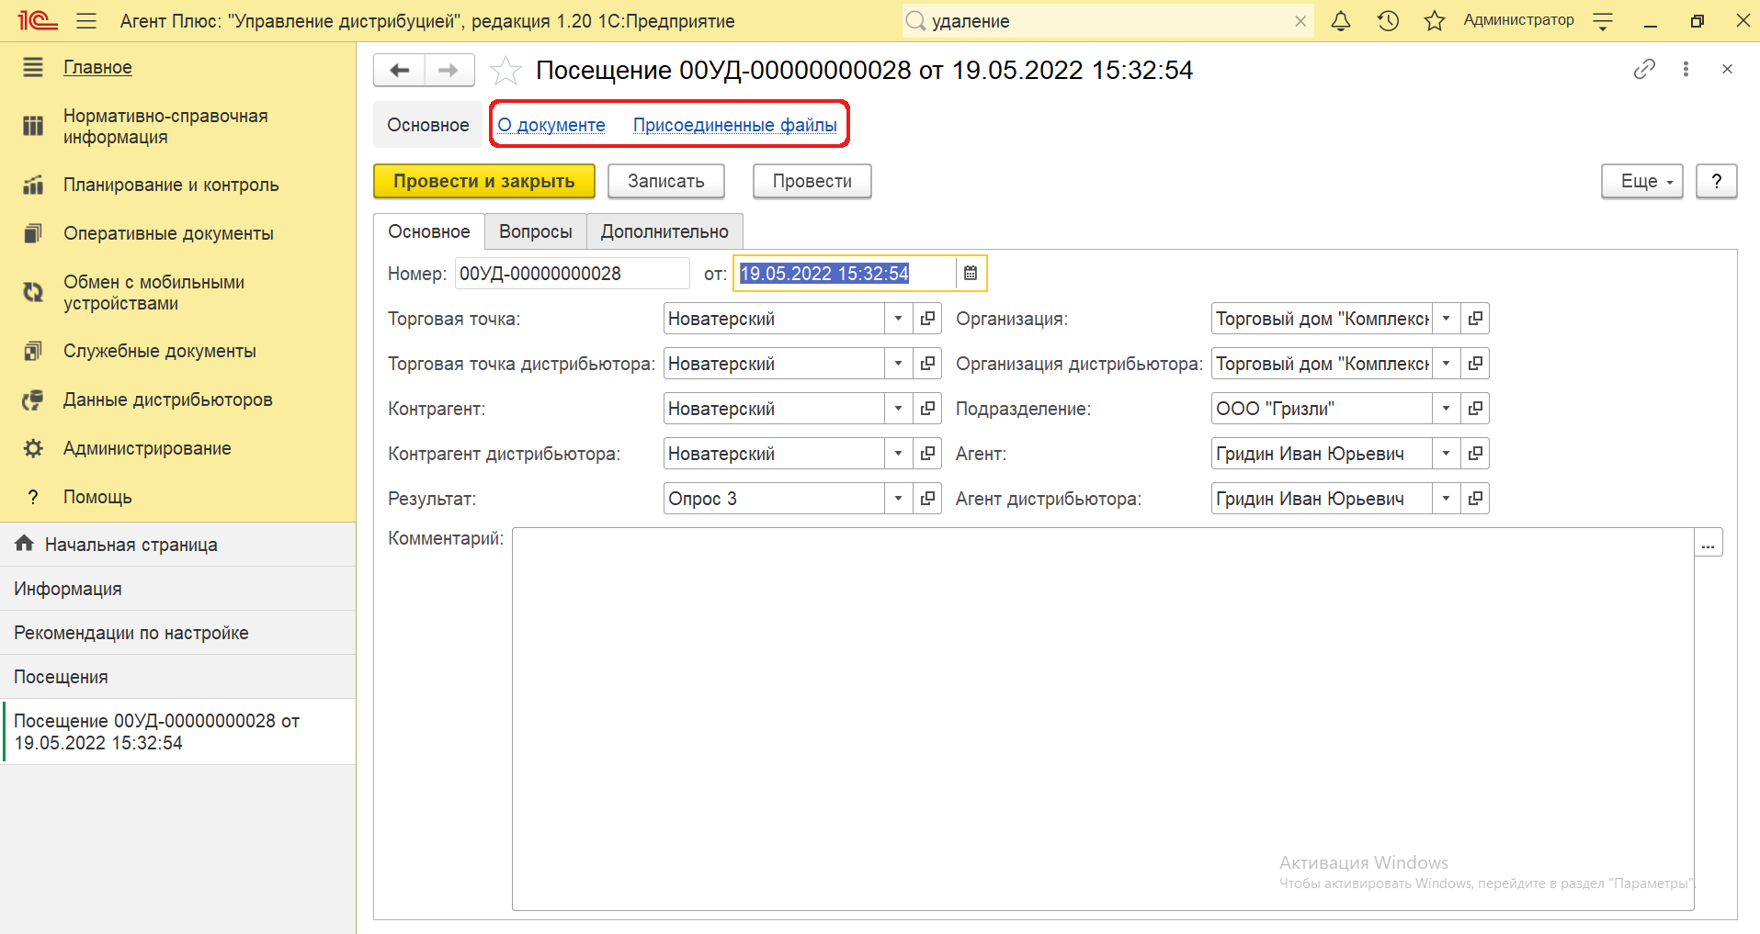Open Торговая точка linked item
The image size is (1760, 934).
point(927,319)
